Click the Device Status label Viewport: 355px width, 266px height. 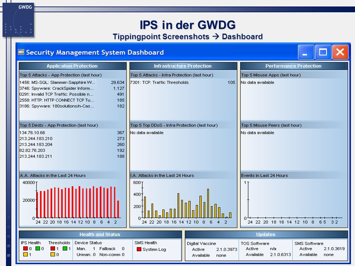[88, 242]
